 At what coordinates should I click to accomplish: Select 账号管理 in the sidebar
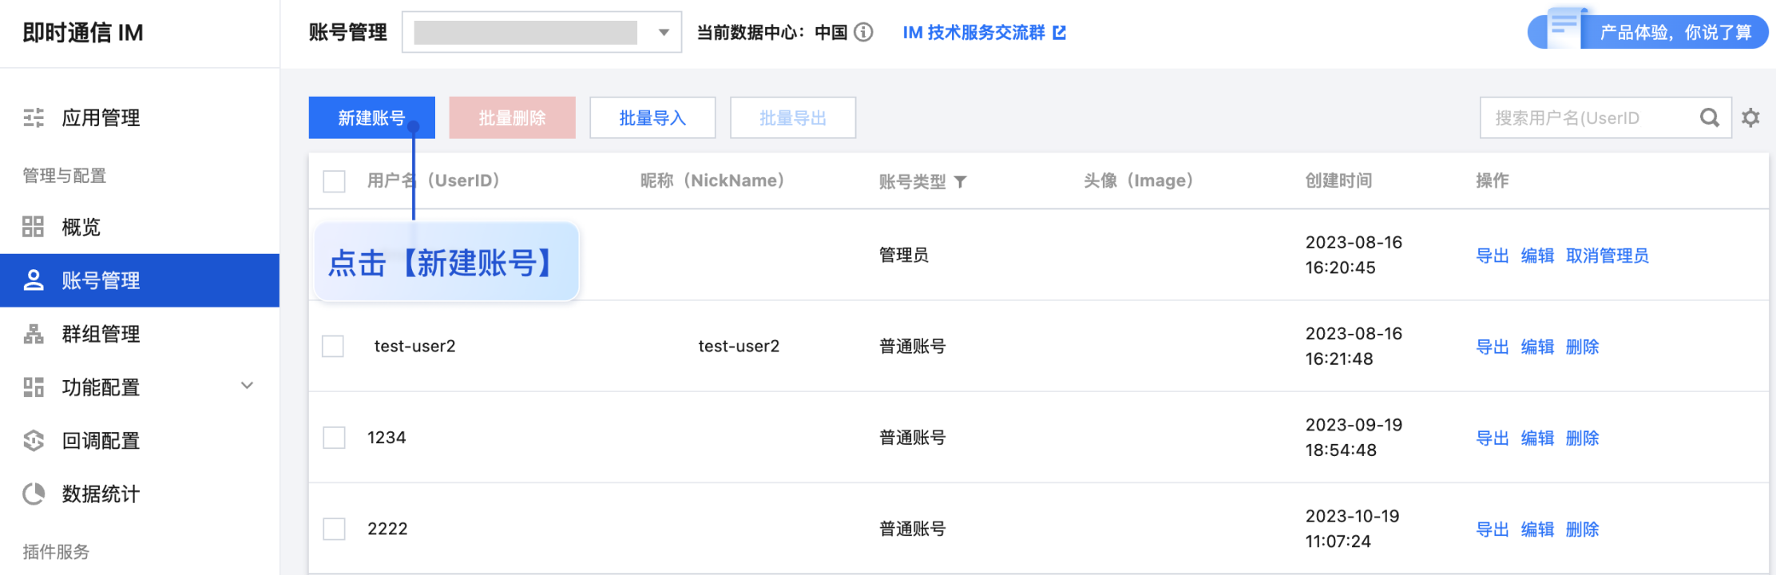click(140, 280)
